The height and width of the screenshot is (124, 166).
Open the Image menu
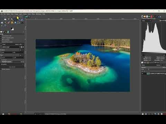click(16, 14)
